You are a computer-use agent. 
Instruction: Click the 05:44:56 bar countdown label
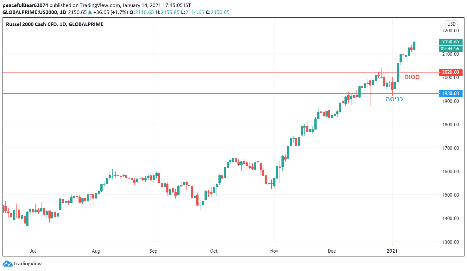[x=451, y=49]
